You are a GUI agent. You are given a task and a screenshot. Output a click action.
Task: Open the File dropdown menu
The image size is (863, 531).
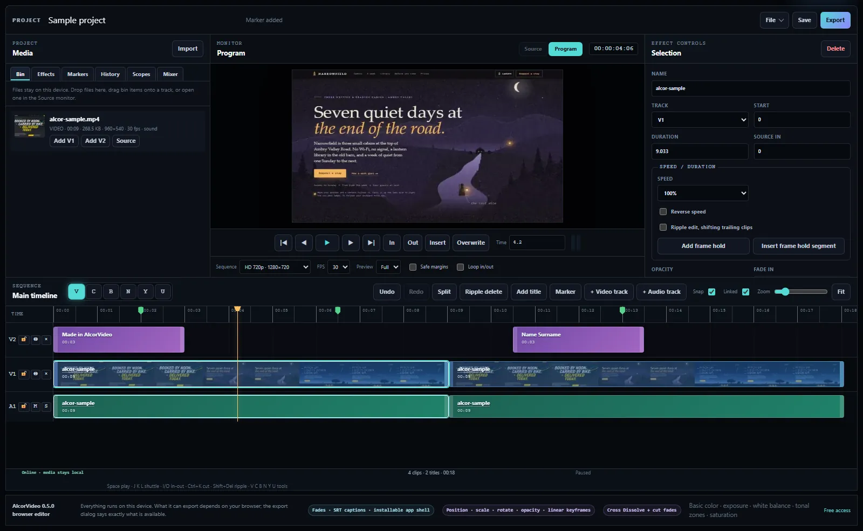pyautogui.click(x=775, y=20)
